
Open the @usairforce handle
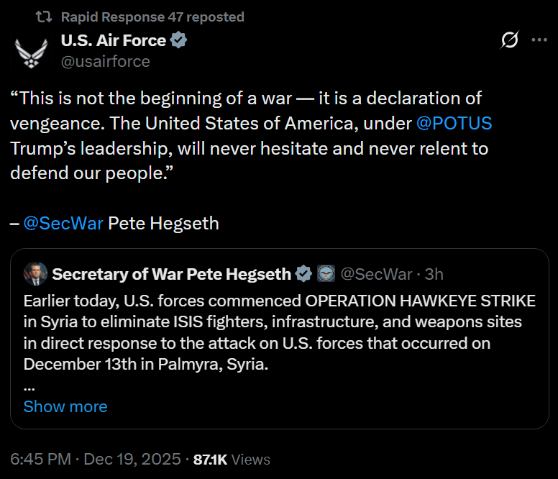click(x=105, y=62)
